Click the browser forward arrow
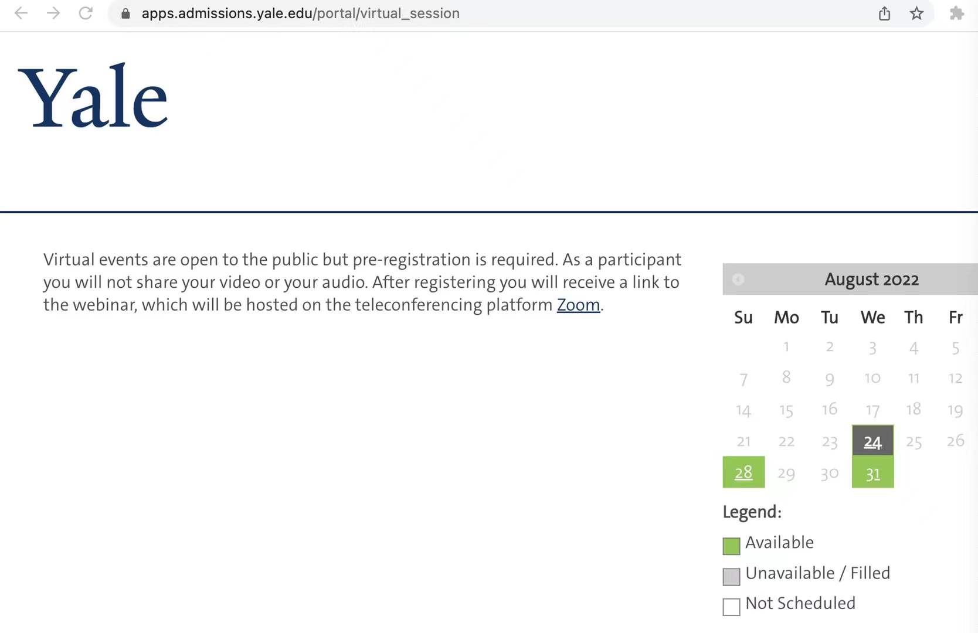The image size is (978, 633). [53, 13]
